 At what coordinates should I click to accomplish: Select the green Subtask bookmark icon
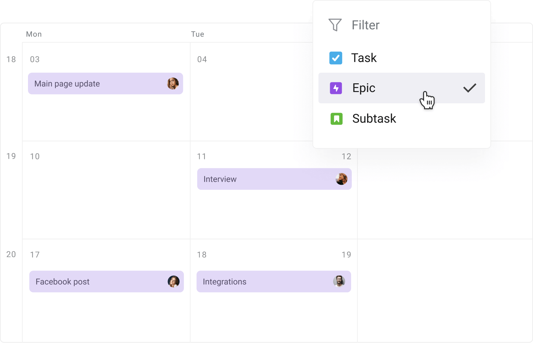336,119
